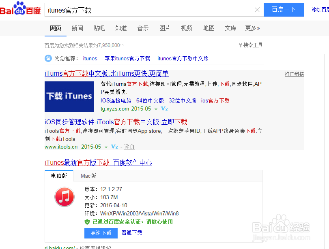This screenshot has width=329, height=249.
Task: Switch to the 知道 tab
Action: pos(121,28)
